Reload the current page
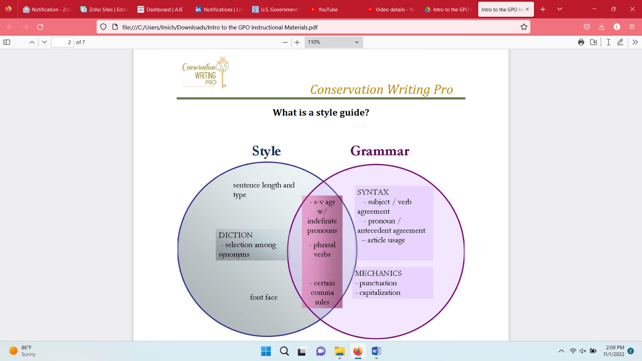The image size is (642, 361). 40,27
